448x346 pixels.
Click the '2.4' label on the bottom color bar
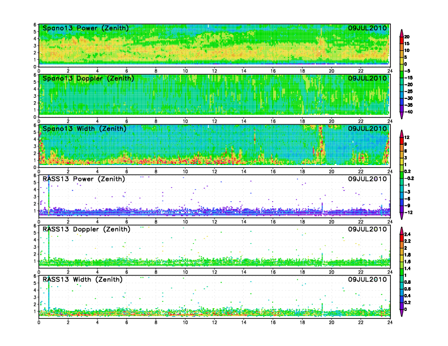pos(407,235)
